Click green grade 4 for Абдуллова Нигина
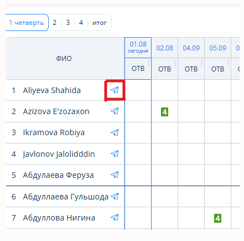This screenshot has height=241, width=244. (x=217, y=218)
